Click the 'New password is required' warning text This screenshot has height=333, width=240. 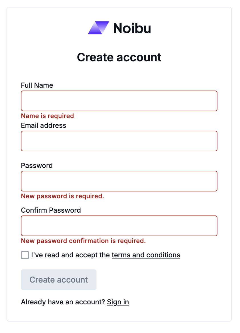(62, 196)
